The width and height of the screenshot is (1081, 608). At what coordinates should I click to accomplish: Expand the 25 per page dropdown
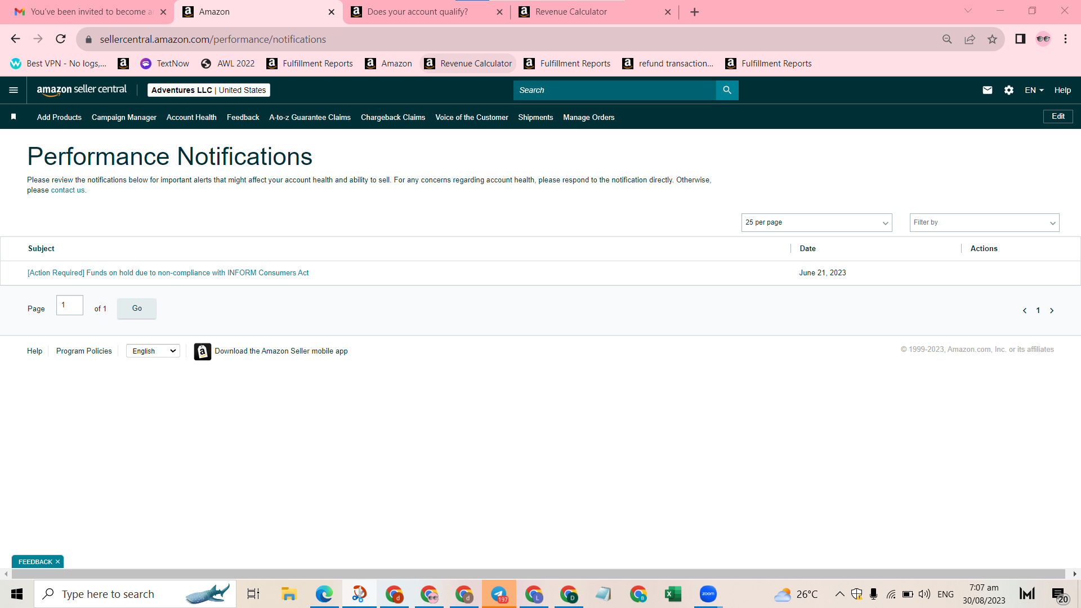(x=816, y=222)
